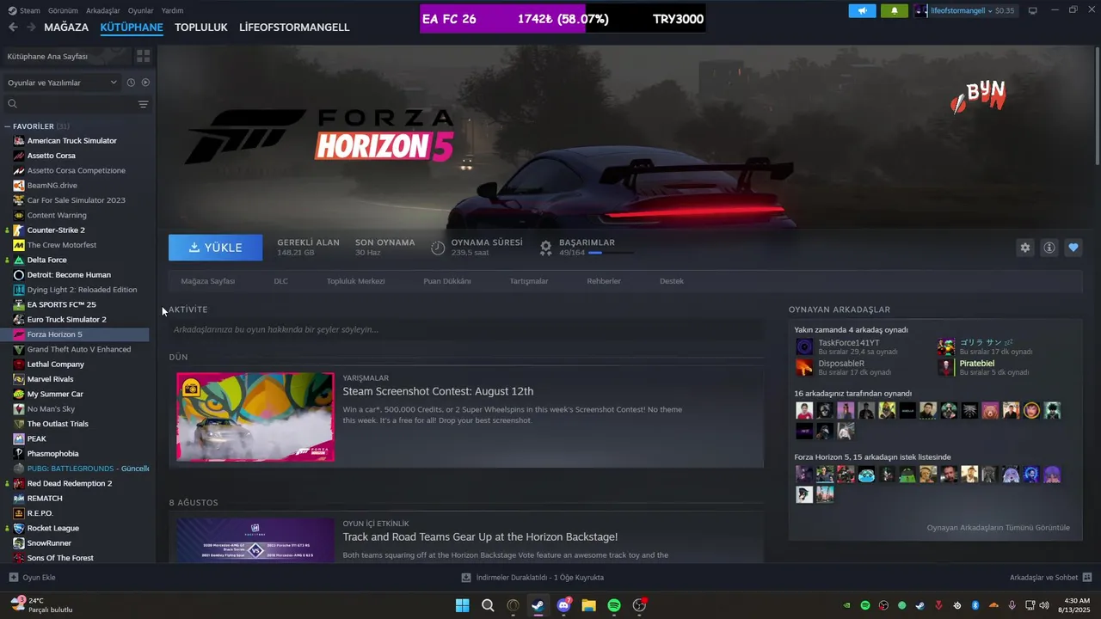Image resolution: width=1101 pixels, height=619 pixels.
Task: Open the Oyunlar menu
Action: click(x=141, y=10)
